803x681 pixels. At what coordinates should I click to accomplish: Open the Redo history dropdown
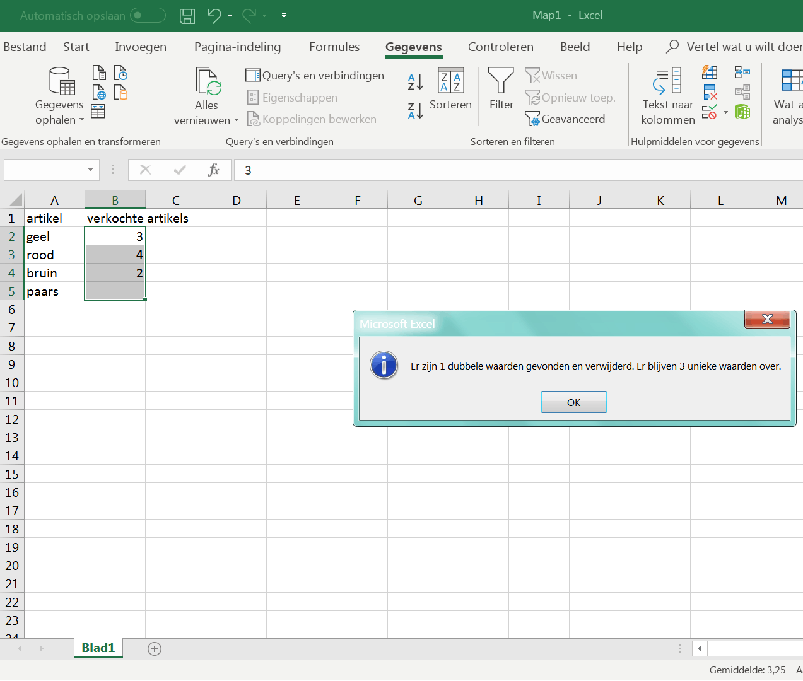pos(265,15)
